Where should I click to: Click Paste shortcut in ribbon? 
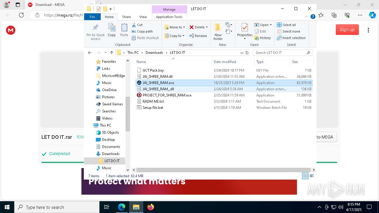[145, 38]
